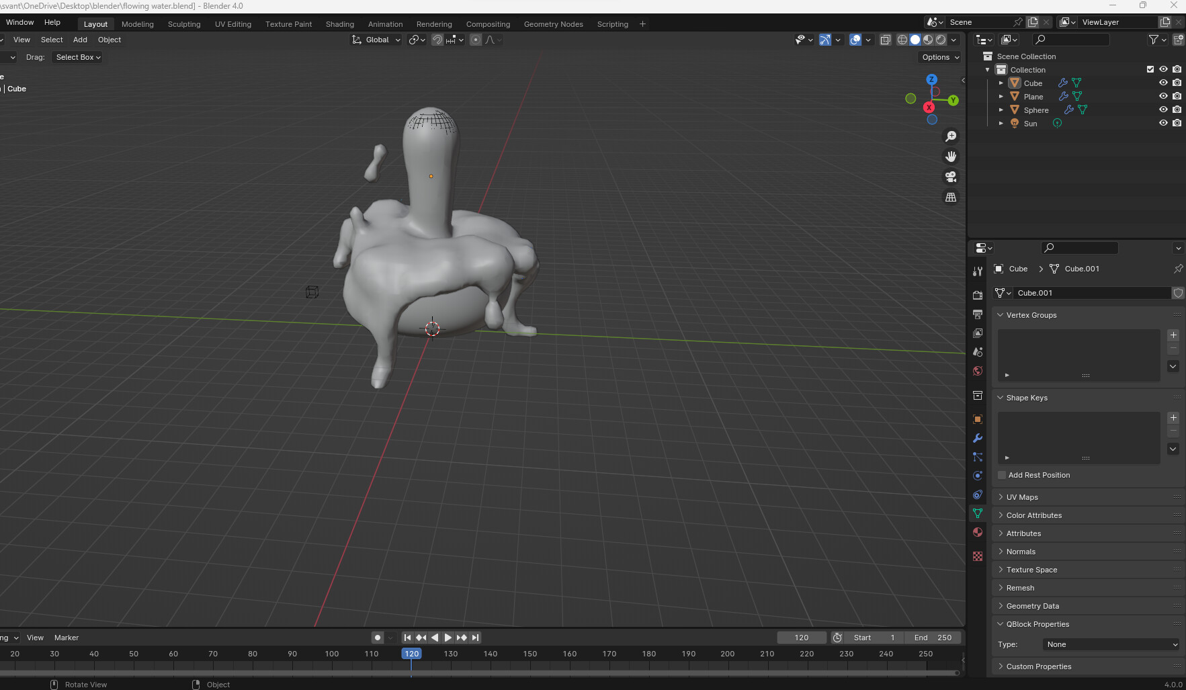The image size is (1186, 690).
Task: Open the Texture properties tab
Action: (x=978, y=556)
